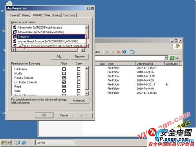
Task: Click the red Delete icon in Explorer toolbar
Action: (118, 52)
